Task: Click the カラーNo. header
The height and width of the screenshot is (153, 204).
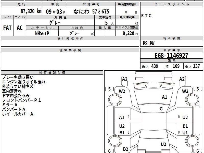Action: coord(42,28)
